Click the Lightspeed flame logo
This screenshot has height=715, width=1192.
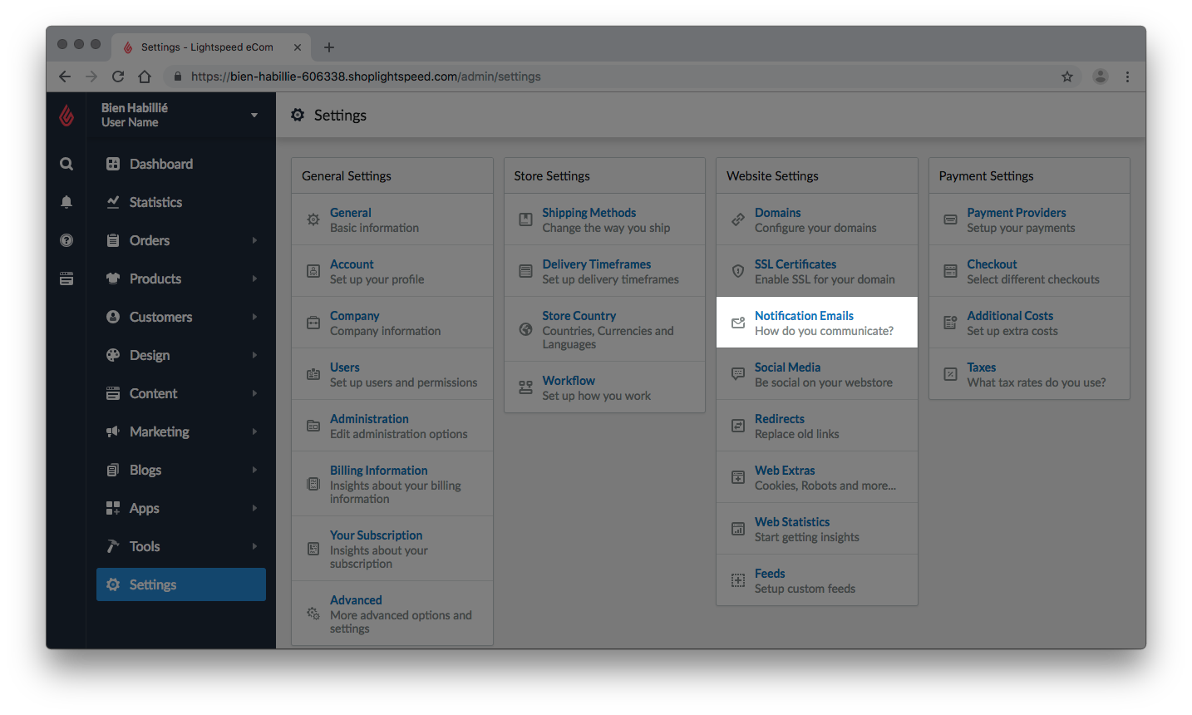66,115
